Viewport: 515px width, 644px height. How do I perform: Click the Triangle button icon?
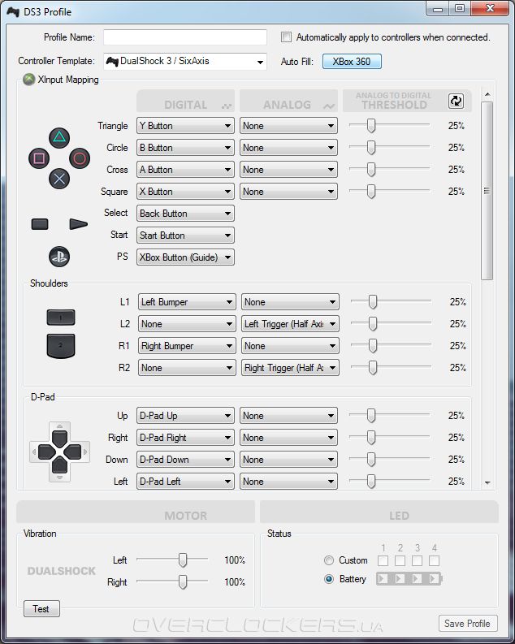click(x=59, y=137)
